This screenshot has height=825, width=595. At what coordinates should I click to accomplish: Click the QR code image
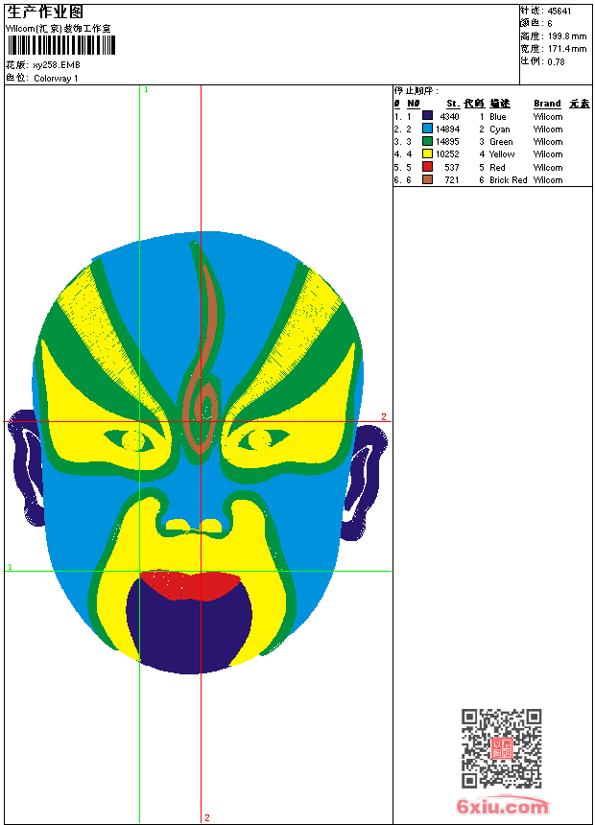501,748
